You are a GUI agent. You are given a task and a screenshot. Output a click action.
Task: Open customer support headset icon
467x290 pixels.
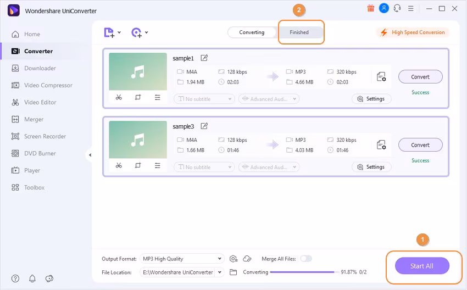(397, 8)
